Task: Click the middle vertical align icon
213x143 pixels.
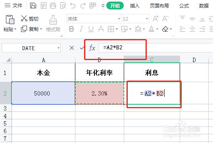Action: (x=192, y=19)
